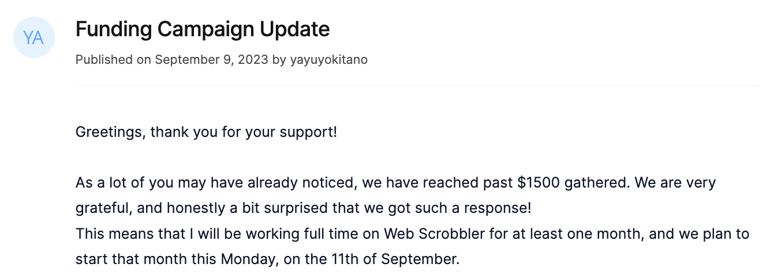
Task: Click the YA avatar circle
Action: [34, 38]
